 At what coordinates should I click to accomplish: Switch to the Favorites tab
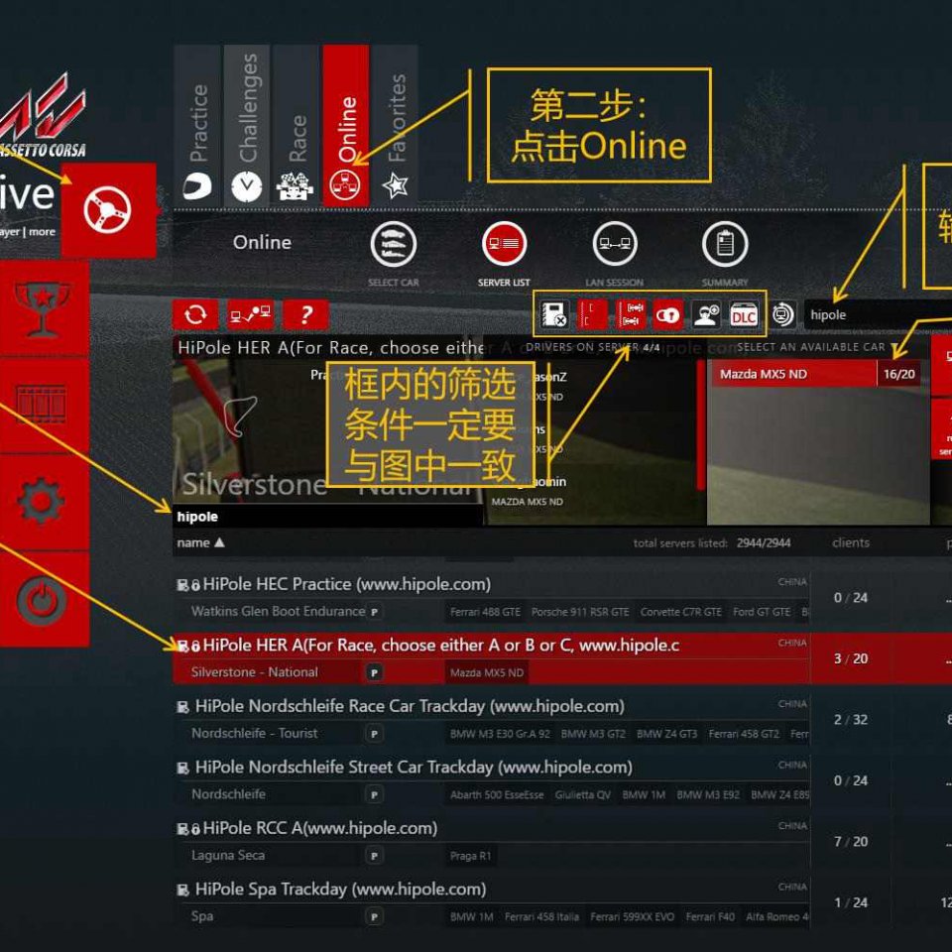396,126
